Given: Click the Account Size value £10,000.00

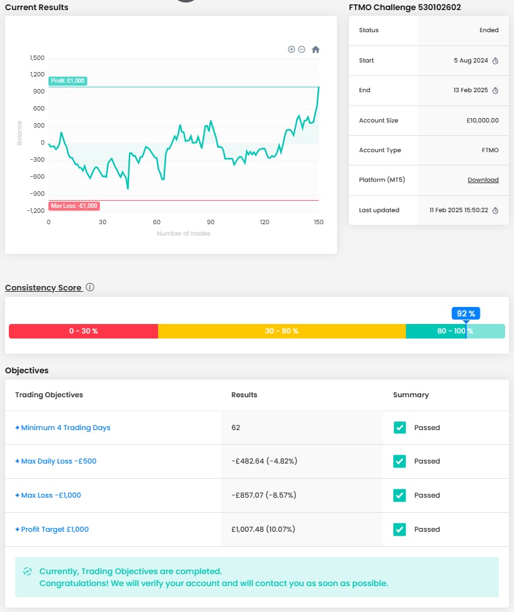Looking at the screenshot, I should (x=482, y=121).
